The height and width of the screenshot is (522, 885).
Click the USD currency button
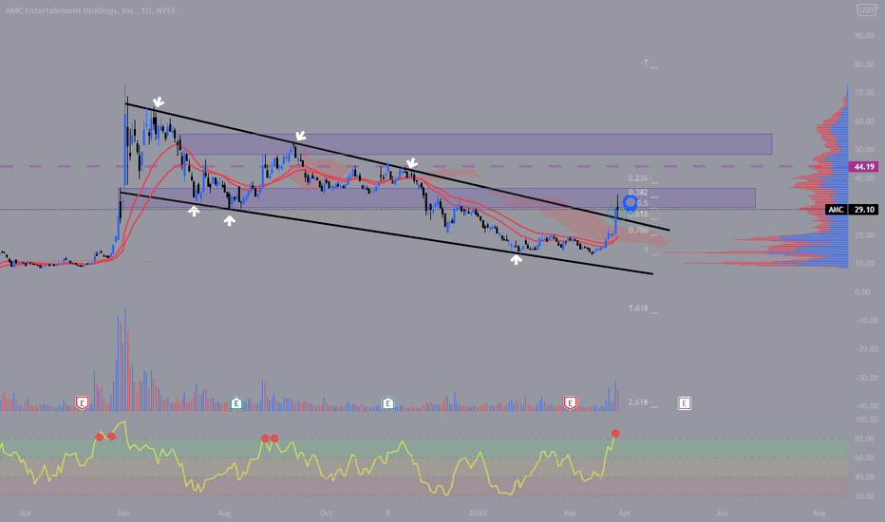pos(866,9)
